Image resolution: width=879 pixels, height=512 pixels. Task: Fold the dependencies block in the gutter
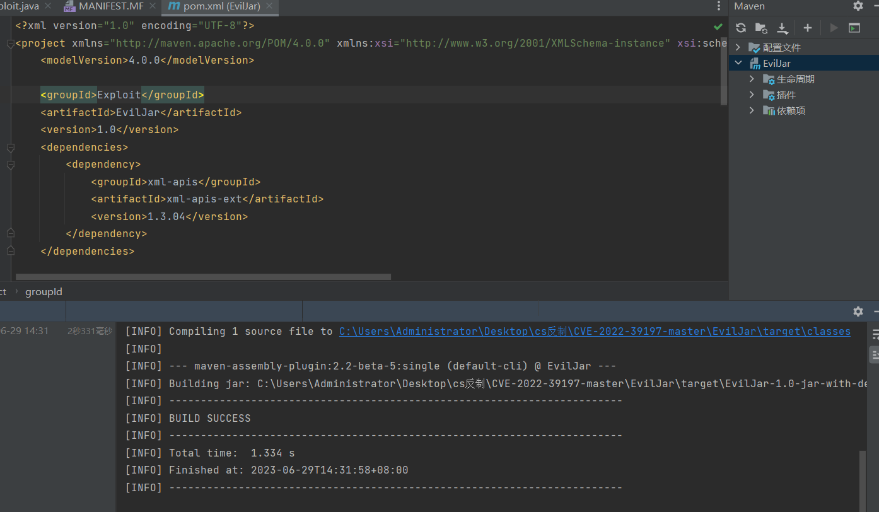click(x=10, y=148)
